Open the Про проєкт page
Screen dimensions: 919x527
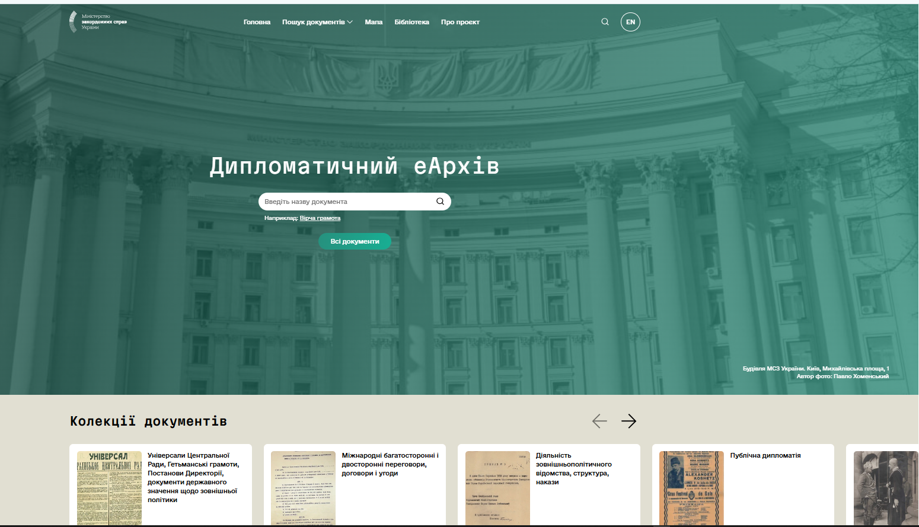click(x=460, y=21)
